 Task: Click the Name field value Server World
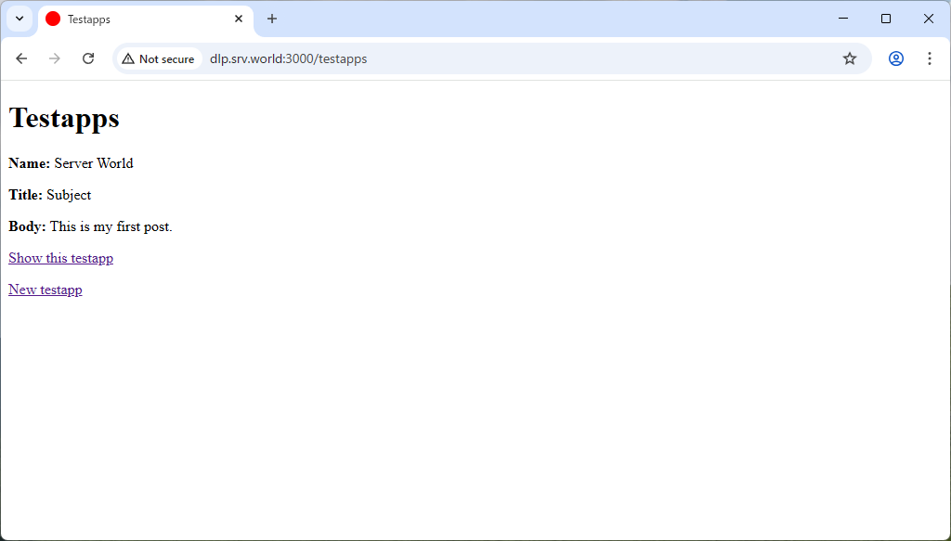[x=93, y=162]
